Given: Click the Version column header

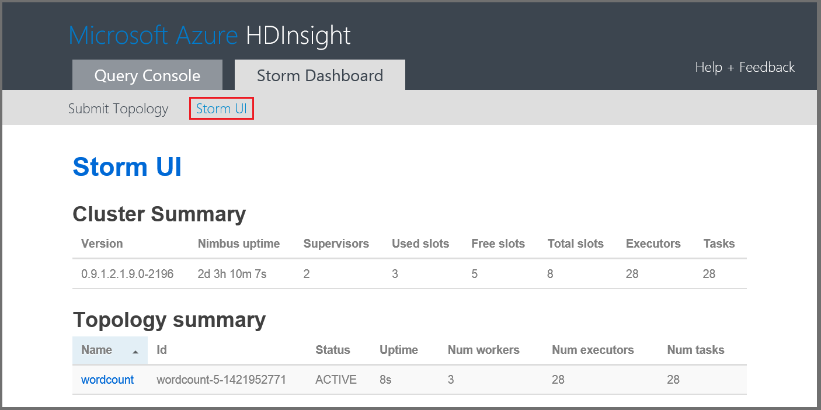Looking at the screenshot, I should (x=102, y=244).
